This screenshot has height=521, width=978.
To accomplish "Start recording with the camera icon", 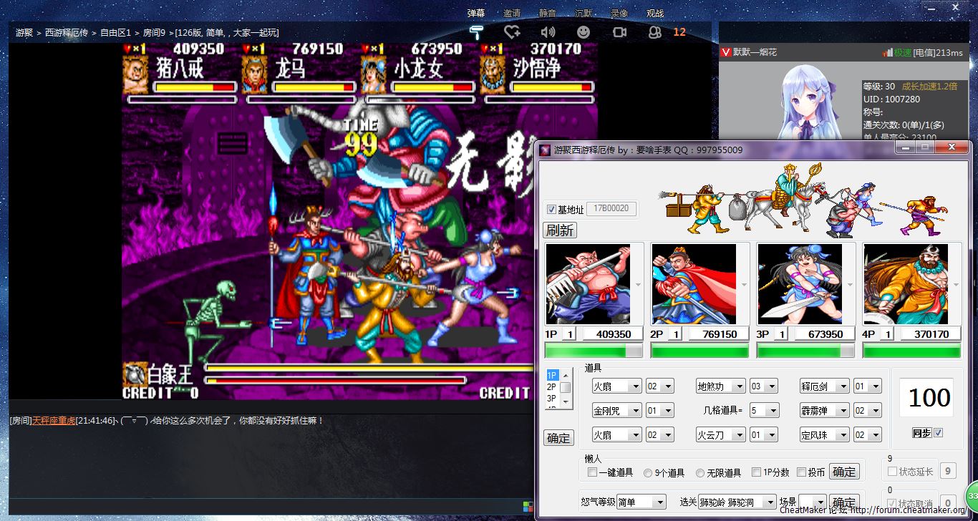I will tap(619, 31).
